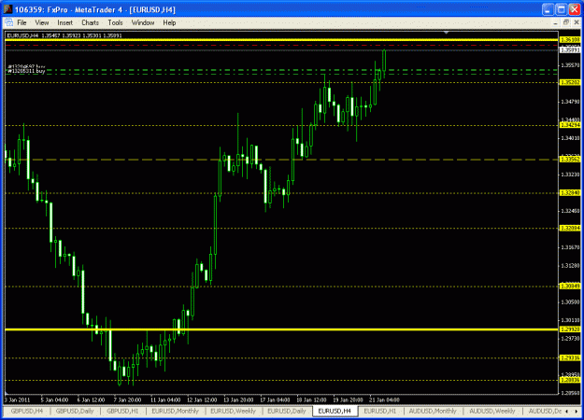584x420 pixels.
Task: Click the yellow 1.34294 price label
Action: click(x=570, y=125)
